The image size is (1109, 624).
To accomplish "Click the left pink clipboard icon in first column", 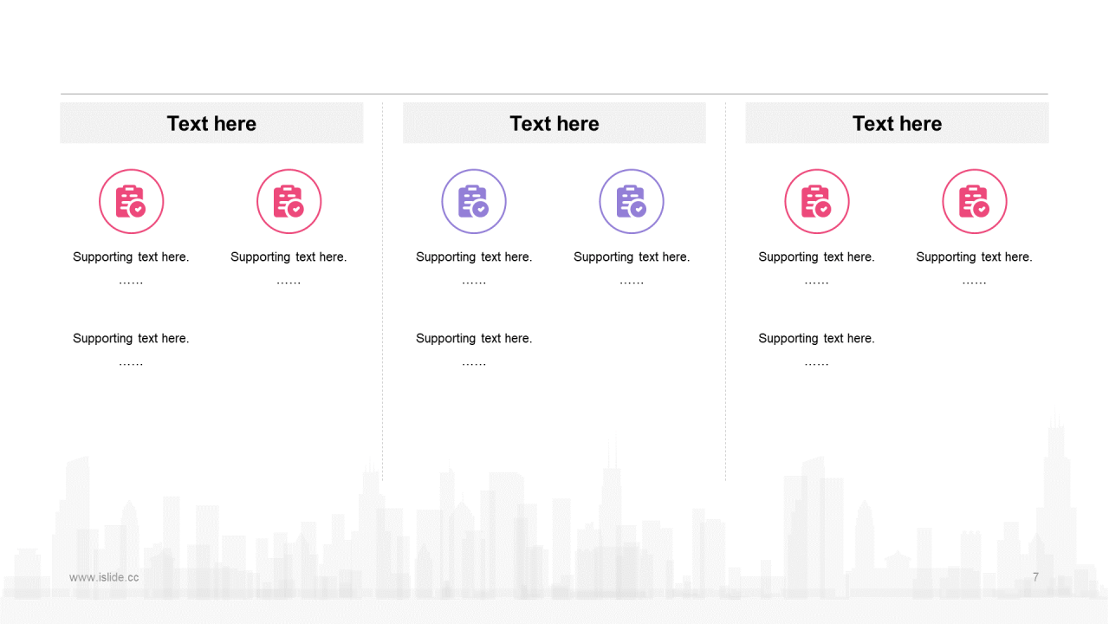I will click(x=131, y=201).
